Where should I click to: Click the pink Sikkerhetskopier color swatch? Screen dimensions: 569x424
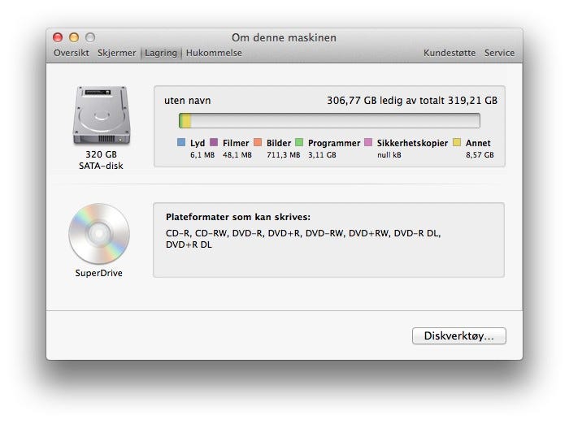click(x=368, y=142)
